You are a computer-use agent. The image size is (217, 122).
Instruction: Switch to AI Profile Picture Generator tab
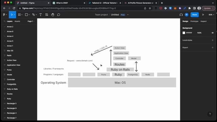[141, 3]
